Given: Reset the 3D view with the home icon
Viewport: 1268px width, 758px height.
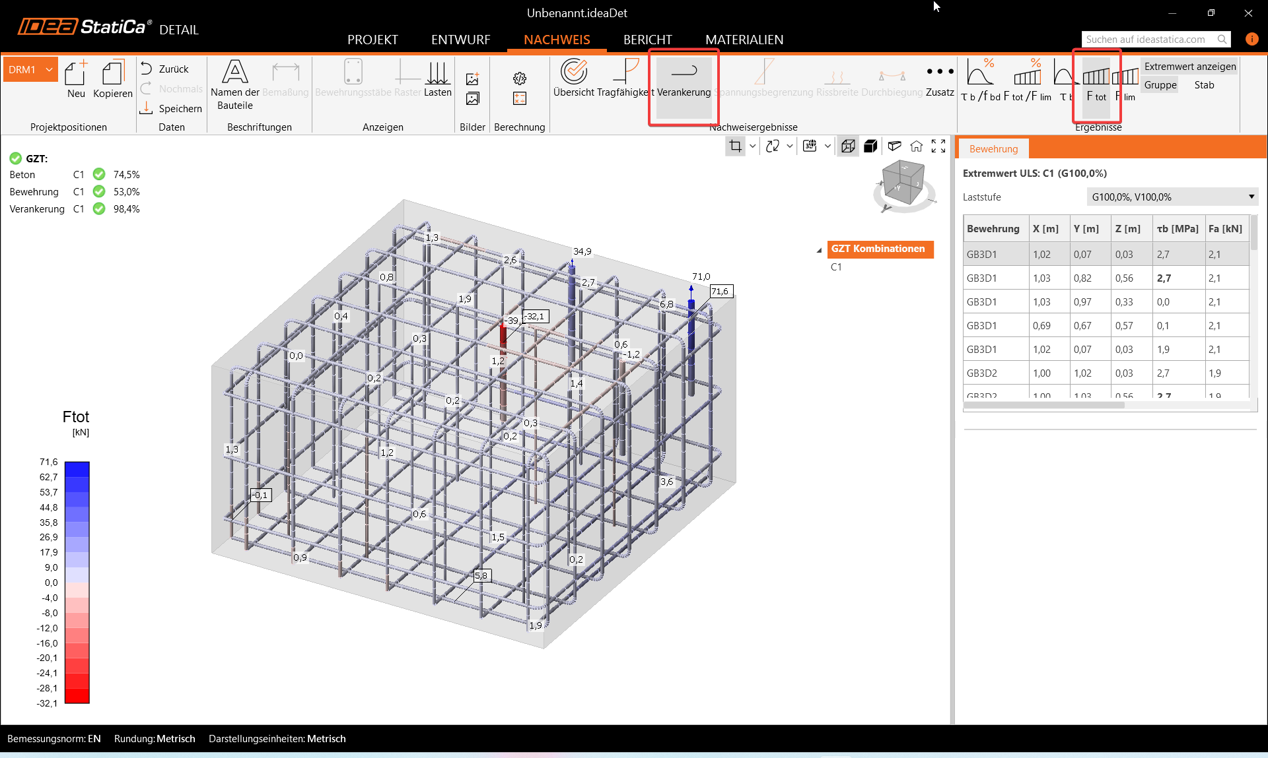Looking at the screenshot, I should [916, 146].
